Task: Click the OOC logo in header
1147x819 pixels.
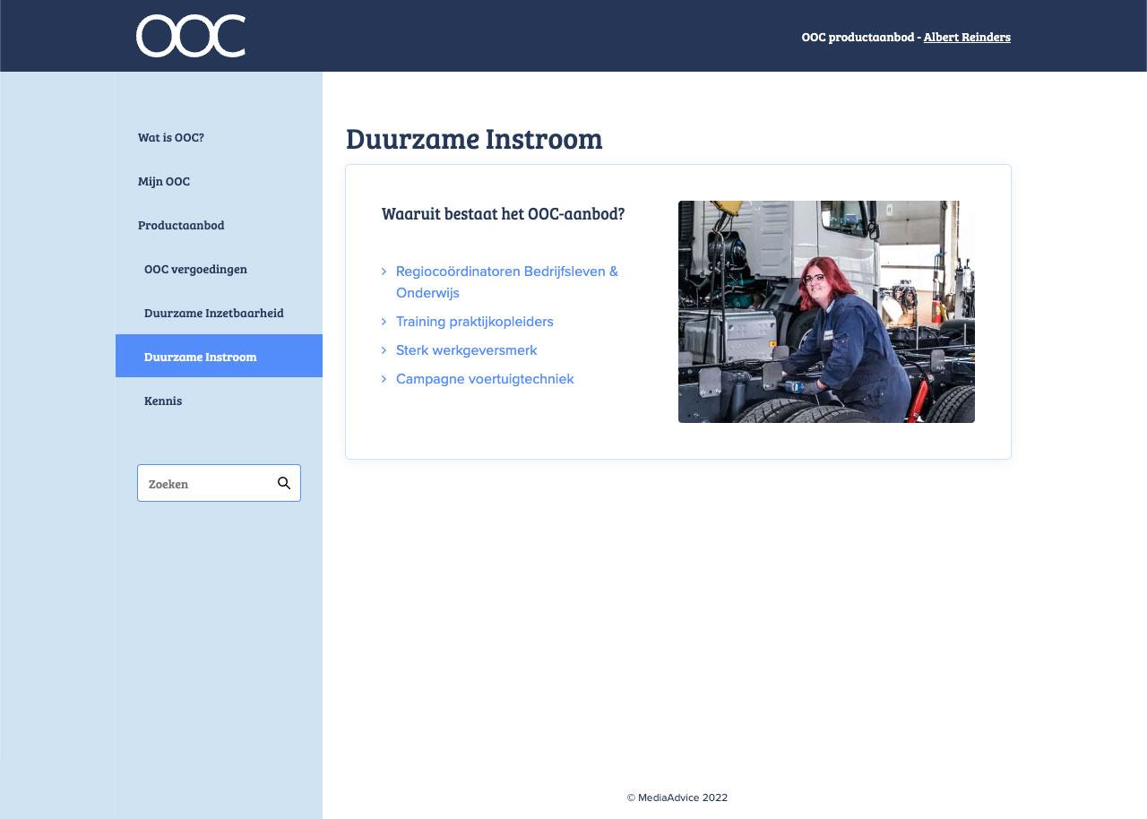Action: [x=191, y=36]
